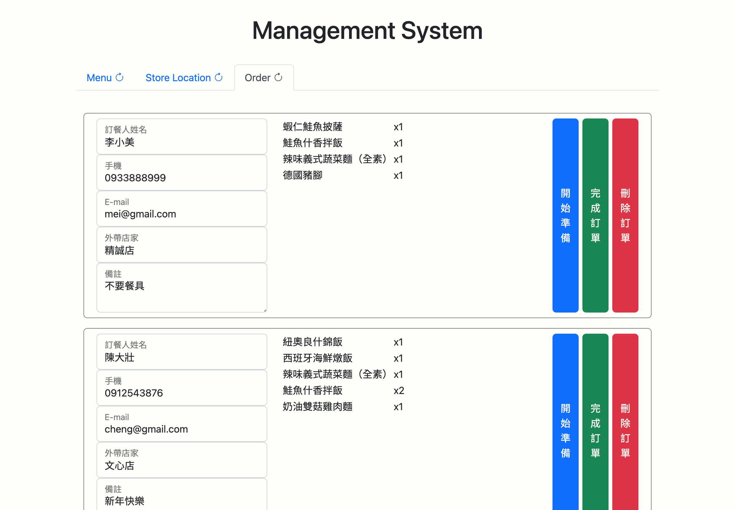This screenshot has height=510, width=735.
Task: Delete 陳大壯's order
Action: (625, 429)
